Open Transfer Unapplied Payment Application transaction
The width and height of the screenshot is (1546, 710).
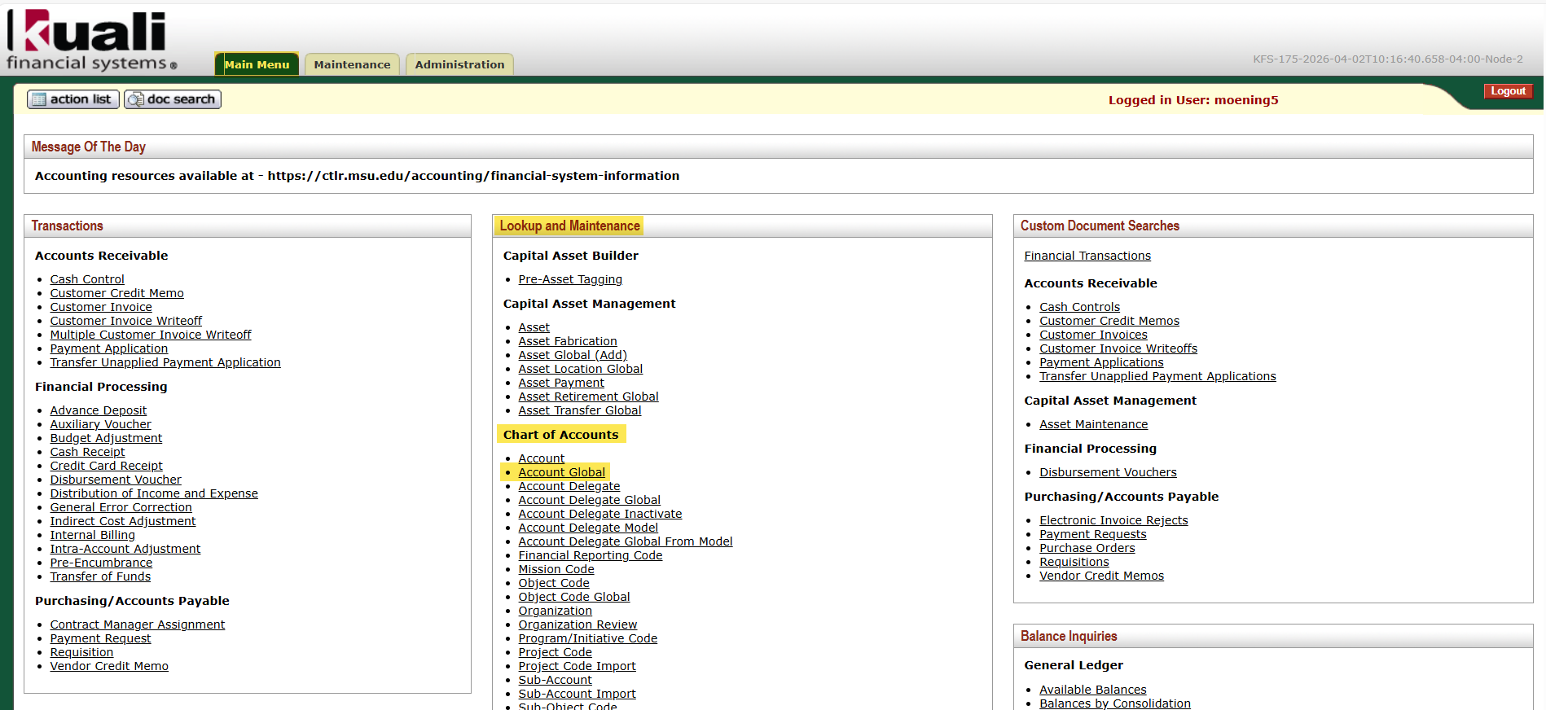click(165, 362)
